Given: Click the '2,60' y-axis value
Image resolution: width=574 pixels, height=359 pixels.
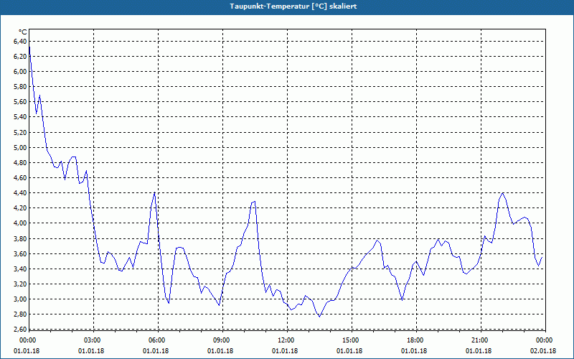Looking at the screenshot, I should click(20, 330).
